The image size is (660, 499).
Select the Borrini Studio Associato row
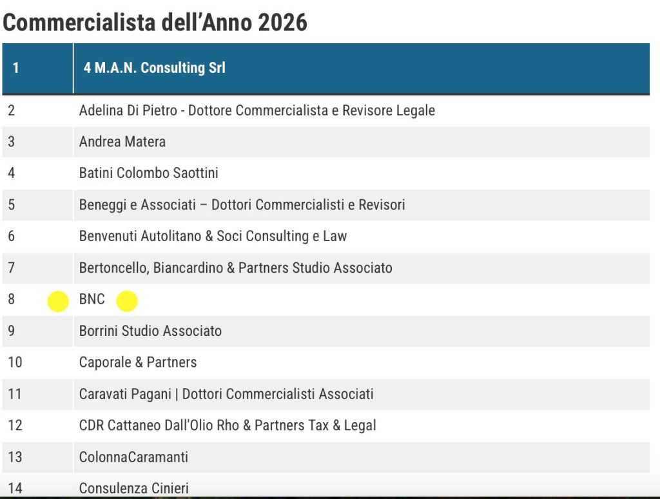150,331
